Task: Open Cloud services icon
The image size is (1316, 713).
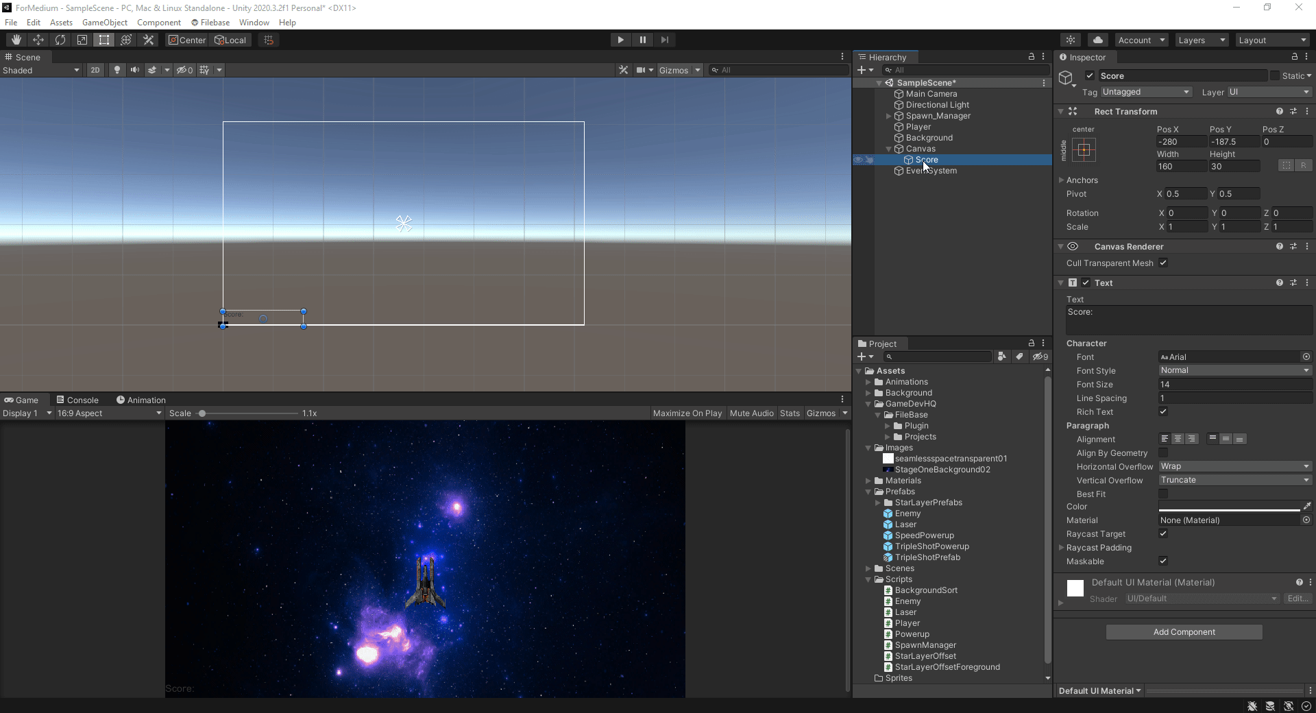Action: pyautogui.click(x=1098, y=40)
